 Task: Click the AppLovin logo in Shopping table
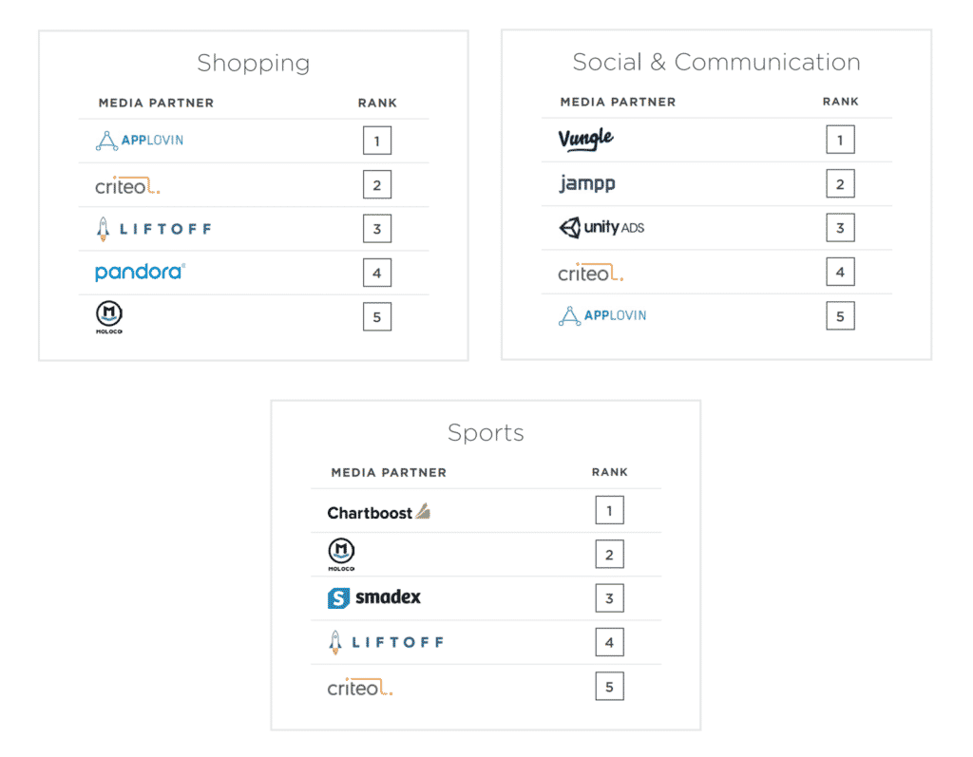[140, 141]
